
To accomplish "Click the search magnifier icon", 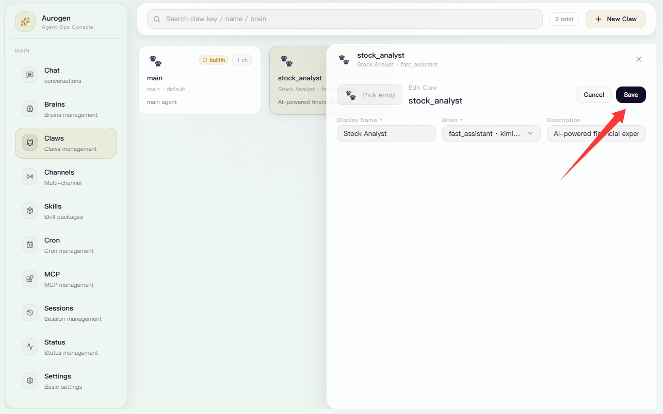I will tap(157, 19).
